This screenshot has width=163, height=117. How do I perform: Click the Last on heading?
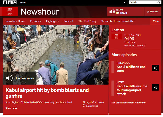[118, 30]
